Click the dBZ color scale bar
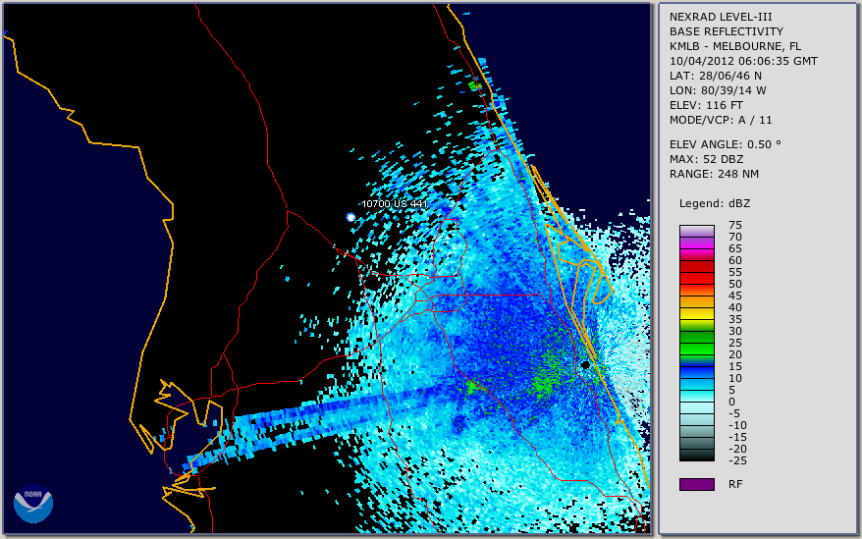 click(x=696, y=343)
